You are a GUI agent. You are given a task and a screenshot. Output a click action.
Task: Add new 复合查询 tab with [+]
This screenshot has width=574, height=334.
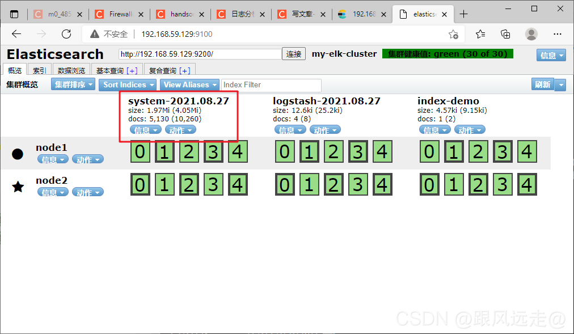pyautogui.click(x=185, y=71)
